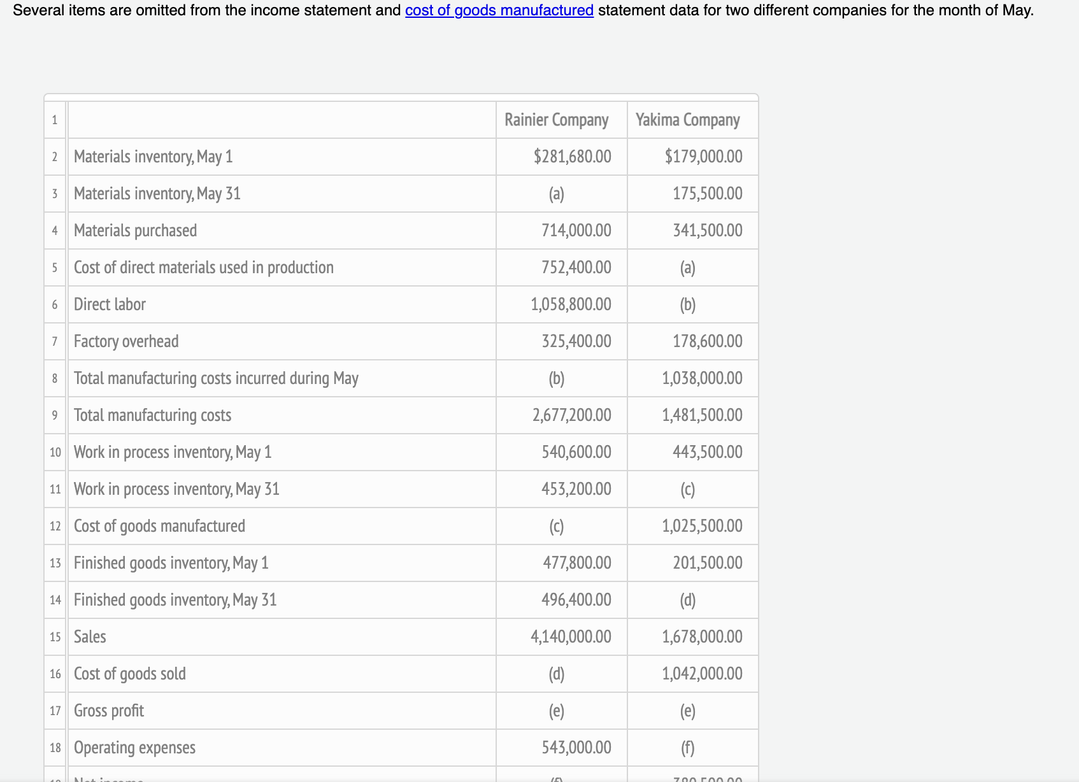Select Yakima value 1,042,000.00
Viewport: 1079px width, 782px height.
(703, 674)
